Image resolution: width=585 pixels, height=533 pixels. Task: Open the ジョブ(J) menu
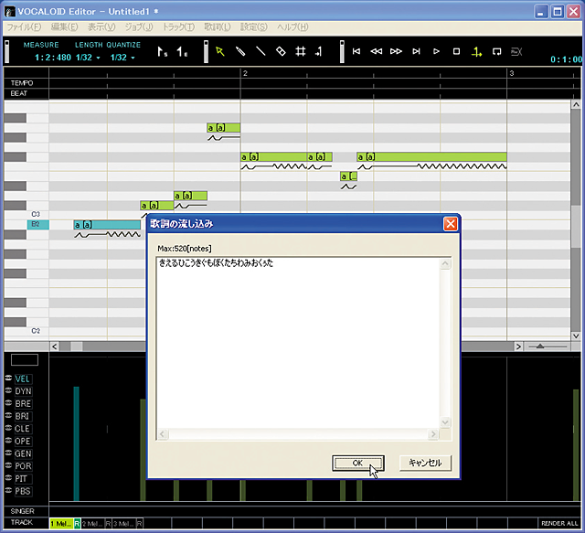click(139, 27)
